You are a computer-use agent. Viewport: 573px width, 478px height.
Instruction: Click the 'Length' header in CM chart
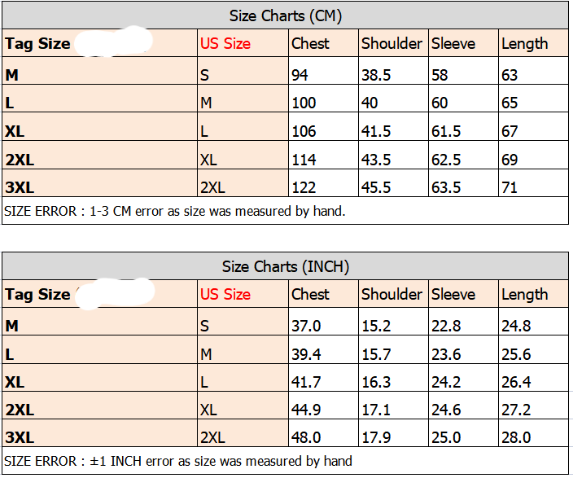click(525, 44)
